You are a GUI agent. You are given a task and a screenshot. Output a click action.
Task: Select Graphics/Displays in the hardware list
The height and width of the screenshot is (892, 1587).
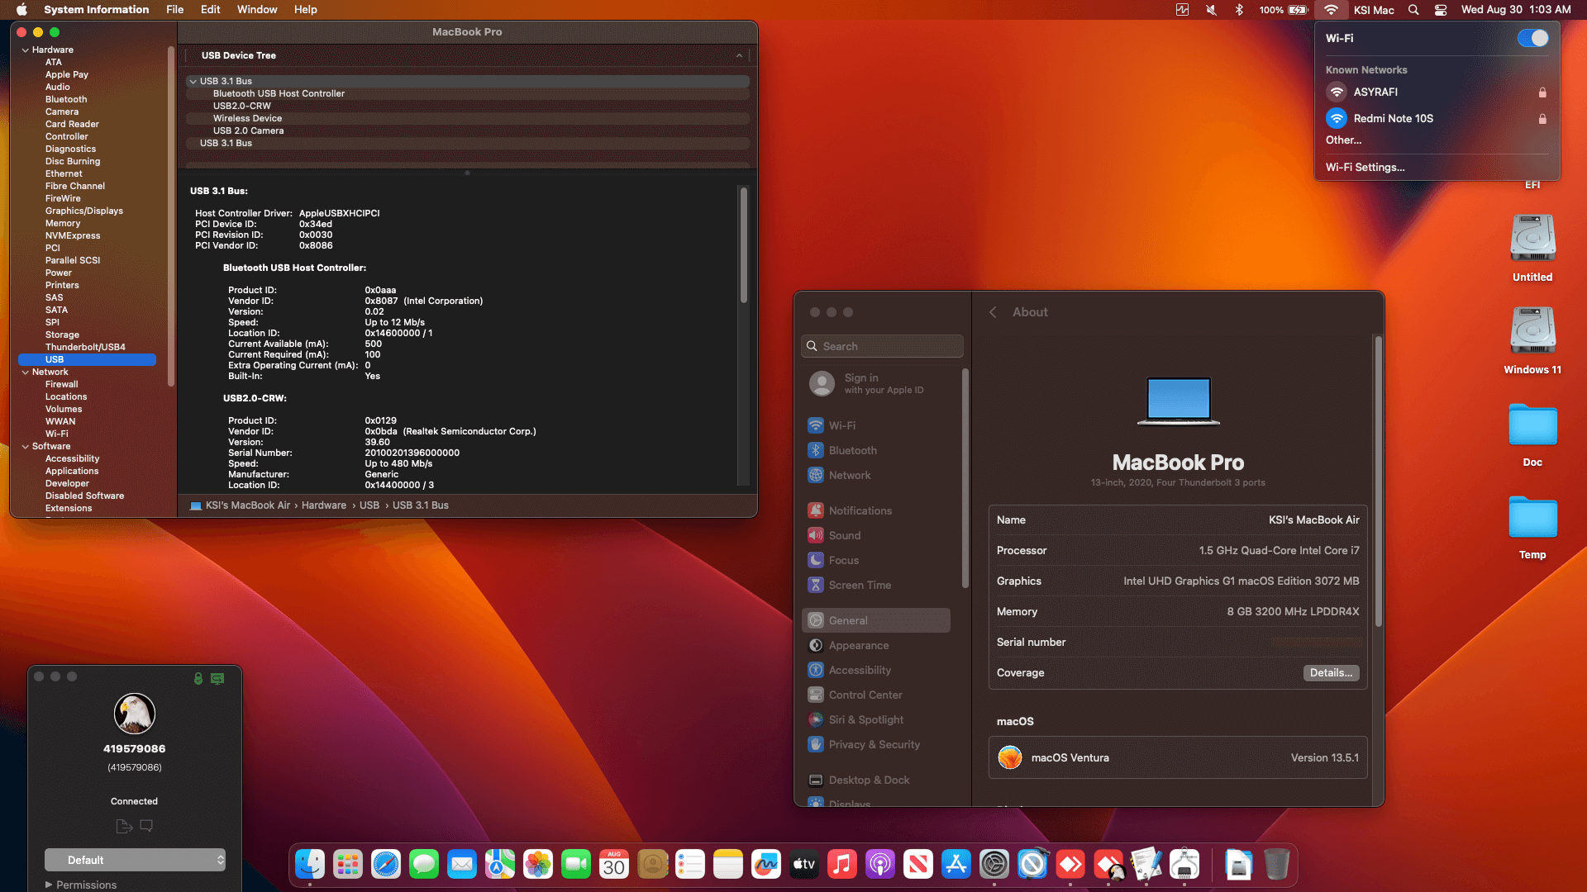coord(83,211)
